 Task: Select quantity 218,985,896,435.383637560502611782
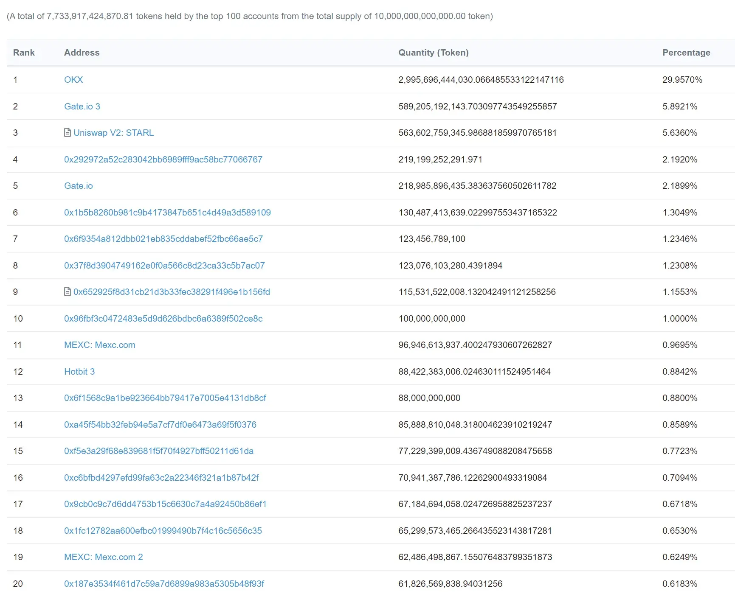477,186
